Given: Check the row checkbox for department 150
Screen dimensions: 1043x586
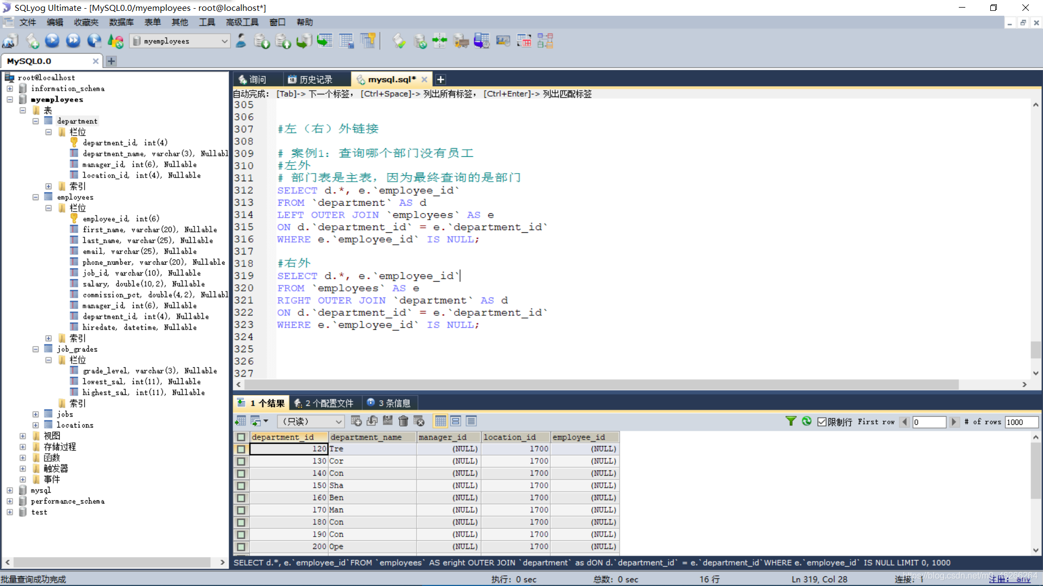Looking at the screenshot, I should click(241, 486).
